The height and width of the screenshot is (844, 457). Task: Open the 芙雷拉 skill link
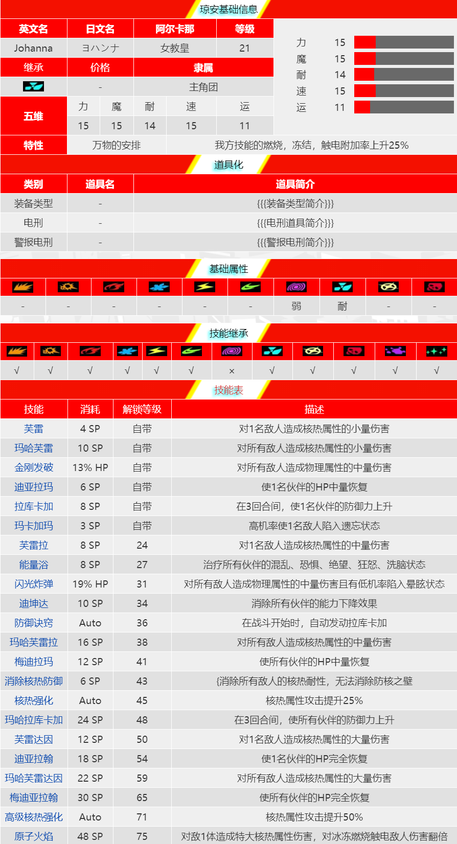(34, 545)
